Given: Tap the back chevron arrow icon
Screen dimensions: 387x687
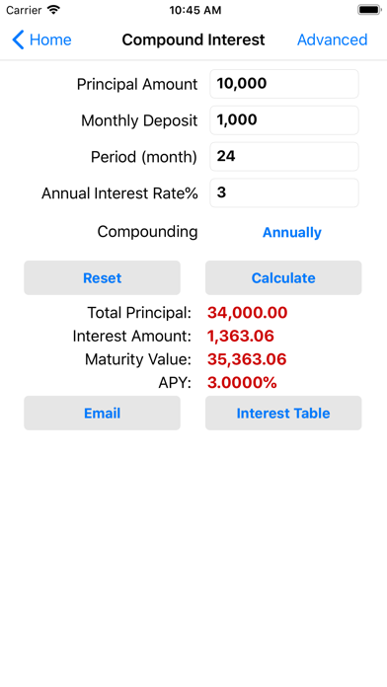Looking at the screenshot, I should tap(18, 39).
